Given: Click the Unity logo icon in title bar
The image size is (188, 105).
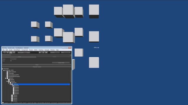Looking at the screenshot, I should (x=3, y=48).
